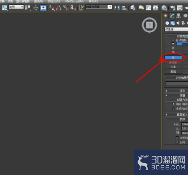This screenshot has width=188, height=175.
Task: Enable the pie slice checkbox
Action: 177,138
